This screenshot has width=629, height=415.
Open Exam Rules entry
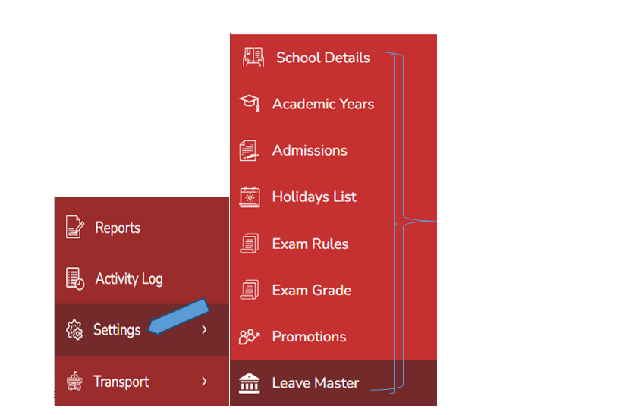coord(333,244)
